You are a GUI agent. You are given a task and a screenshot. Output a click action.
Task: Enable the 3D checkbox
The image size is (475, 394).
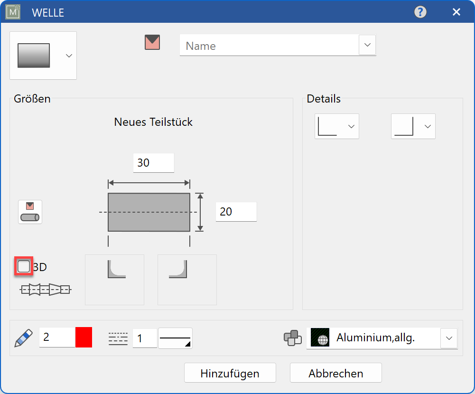24,267
